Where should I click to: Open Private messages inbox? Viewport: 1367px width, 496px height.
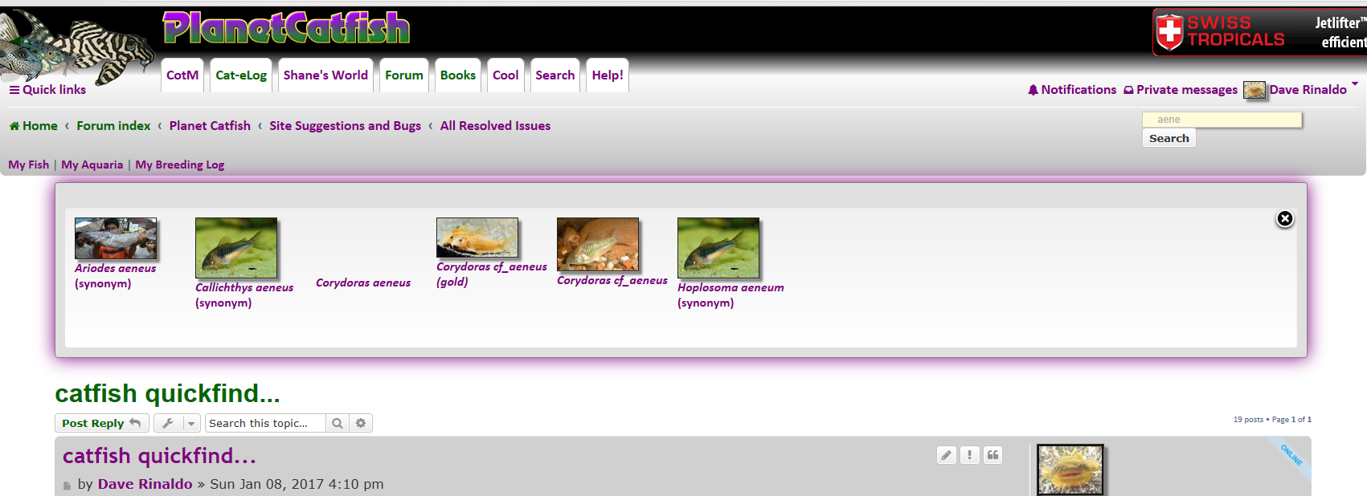point(1181,90)
